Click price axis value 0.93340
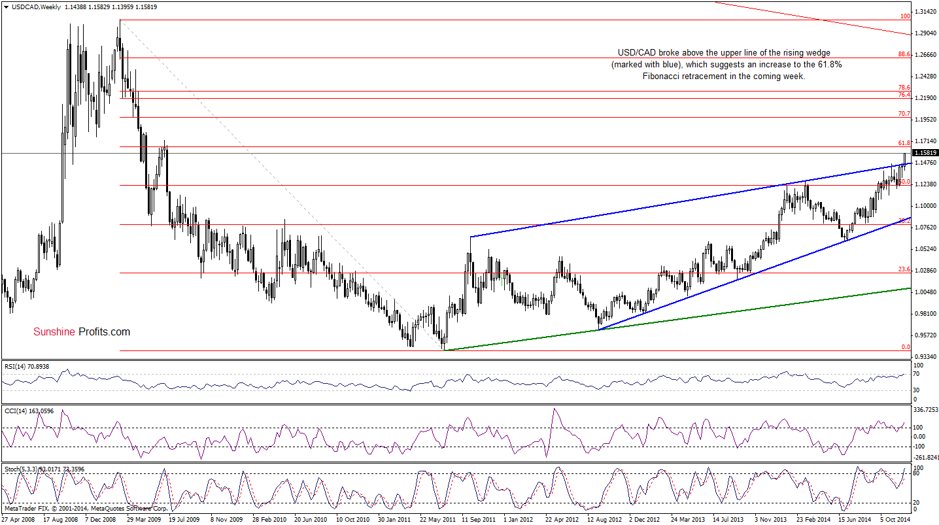939x525 pixels. click(925, 356)
